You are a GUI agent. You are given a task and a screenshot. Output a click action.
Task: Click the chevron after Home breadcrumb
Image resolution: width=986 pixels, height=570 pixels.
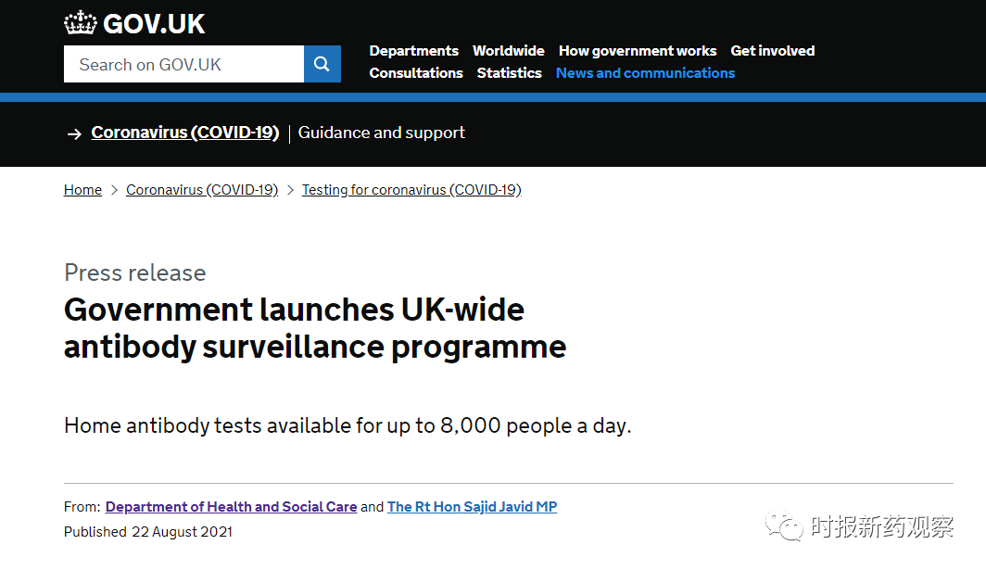[114, 190]
